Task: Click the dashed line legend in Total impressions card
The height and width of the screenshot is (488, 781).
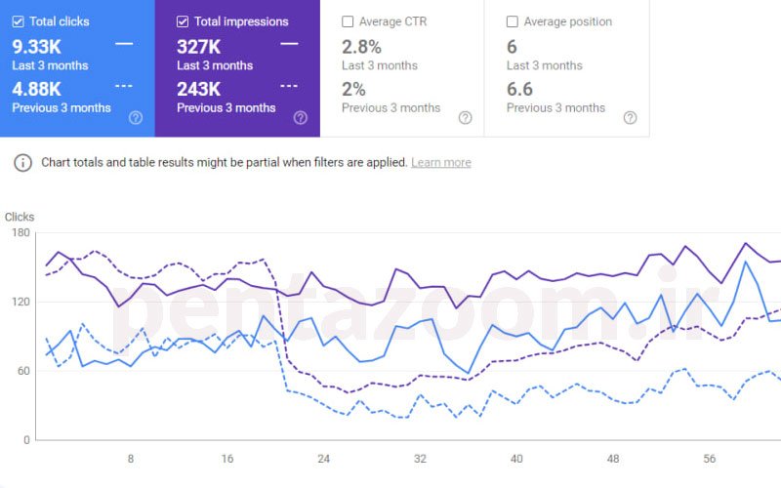Action: tap(289, 86)
